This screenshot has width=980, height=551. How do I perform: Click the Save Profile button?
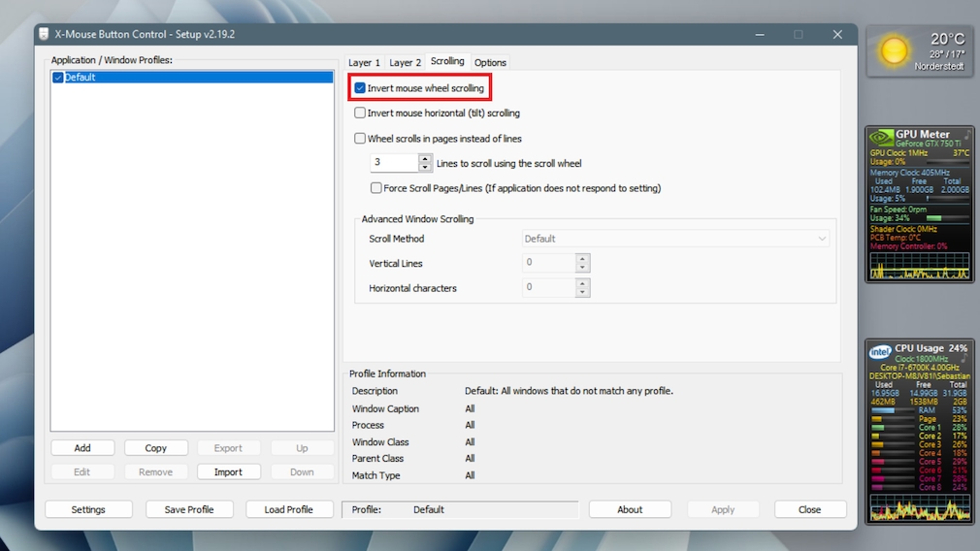point(188,509)
